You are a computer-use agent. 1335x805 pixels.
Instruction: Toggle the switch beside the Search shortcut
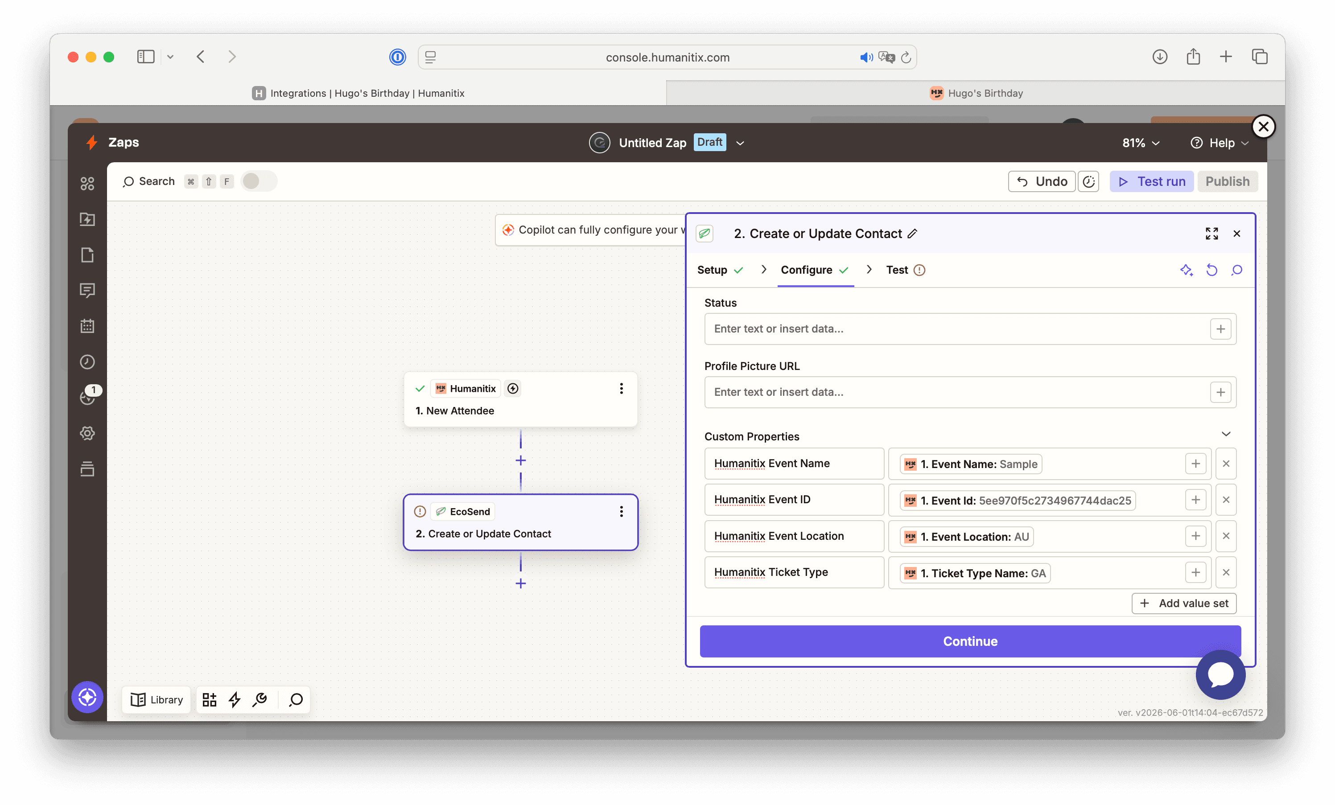click(x=259, y=181)
